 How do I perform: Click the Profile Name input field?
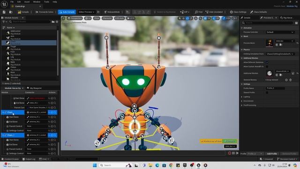tap(275, 88)
